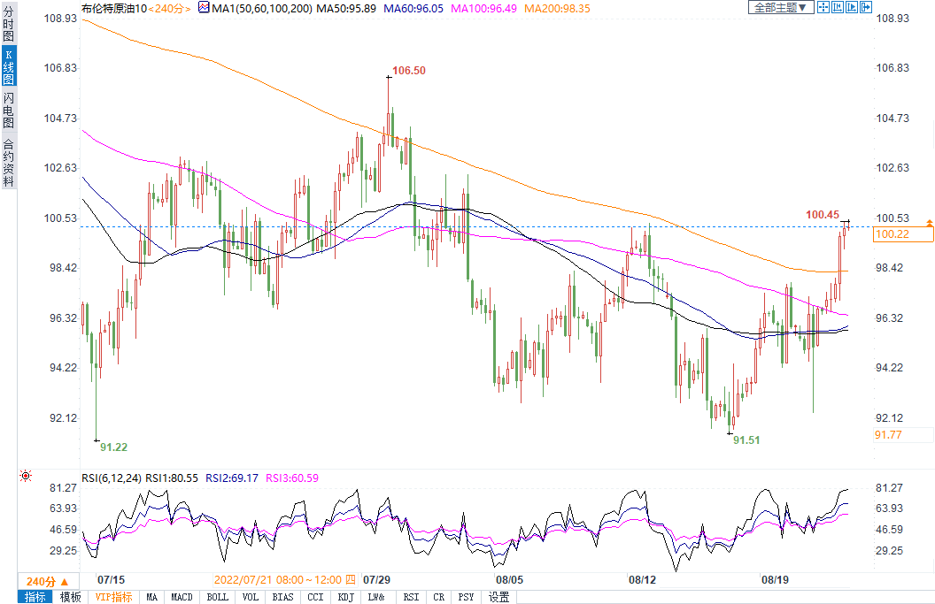This screenshot has height=604, width=935.
Task: Open the 全部主题 theme dropdown
Action: 780,7
